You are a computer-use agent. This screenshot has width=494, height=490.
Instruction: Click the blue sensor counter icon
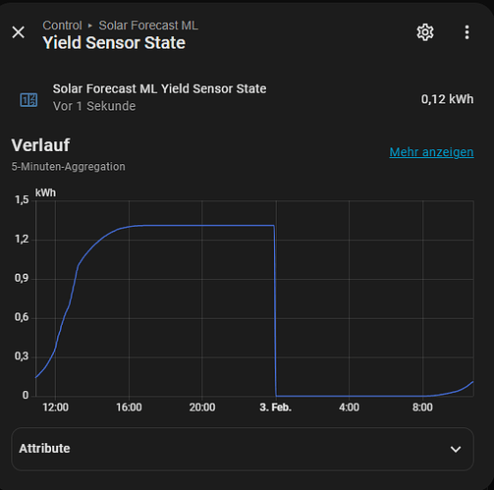click(x=28, y=100)
